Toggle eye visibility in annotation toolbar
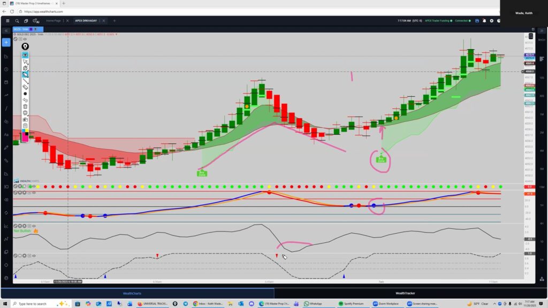This screenshot has height=308, width=548. [25, 55]
